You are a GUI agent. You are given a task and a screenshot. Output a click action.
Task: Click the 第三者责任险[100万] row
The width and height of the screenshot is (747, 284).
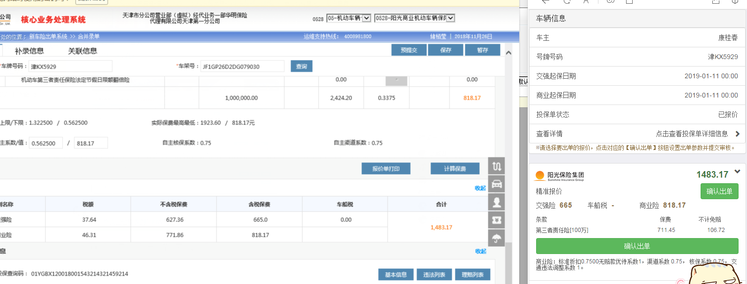[637, 230]
